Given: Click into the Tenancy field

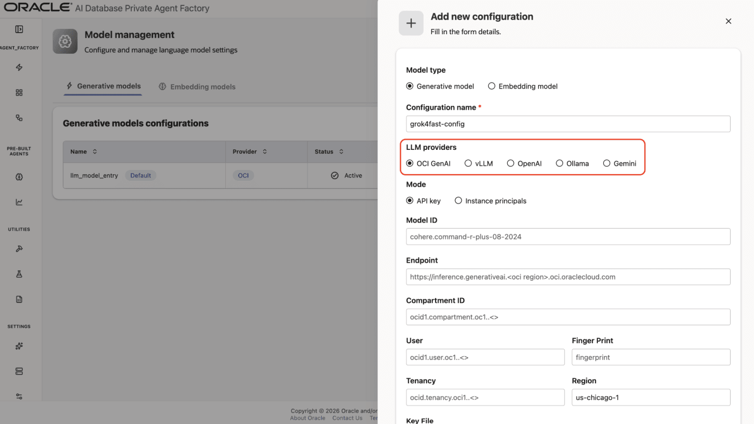Looking at the screenshot, I should pyautogui.click(x=485, y=397).
